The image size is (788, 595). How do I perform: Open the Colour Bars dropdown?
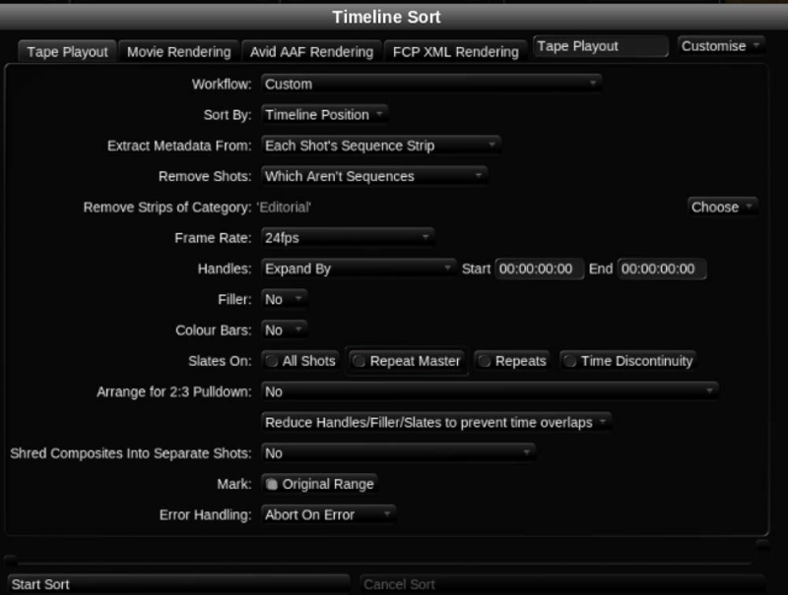pos(284,329)
